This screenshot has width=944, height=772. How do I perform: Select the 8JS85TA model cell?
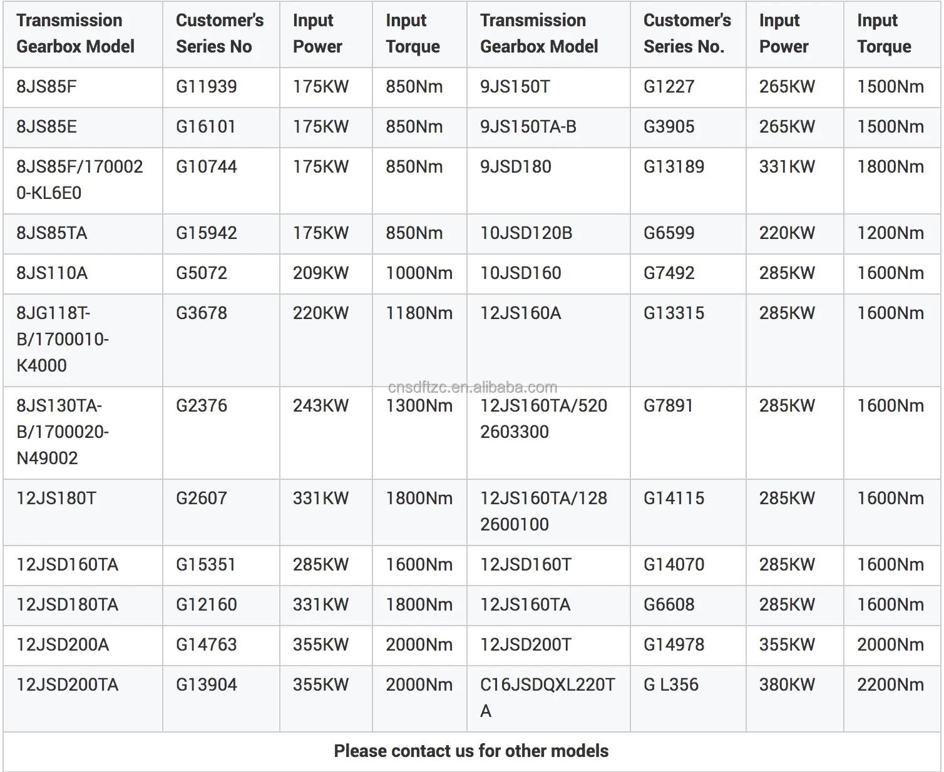[x=51, y=233]
